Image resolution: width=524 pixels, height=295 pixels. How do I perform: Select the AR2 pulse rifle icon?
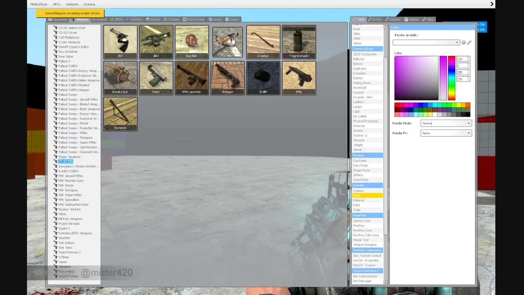(x=156, y=42)
